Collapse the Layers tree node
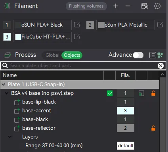The image size is (168, 152). [x=10, y=137]
